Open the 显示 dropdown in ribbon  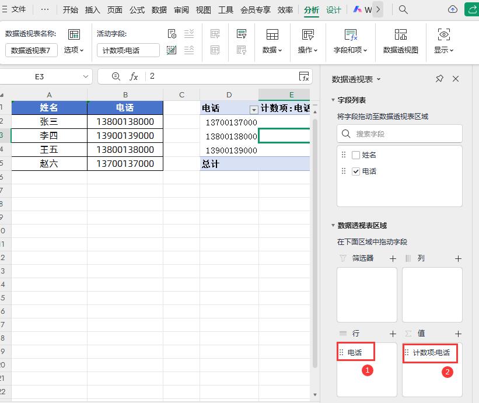(x=443, y=50)
